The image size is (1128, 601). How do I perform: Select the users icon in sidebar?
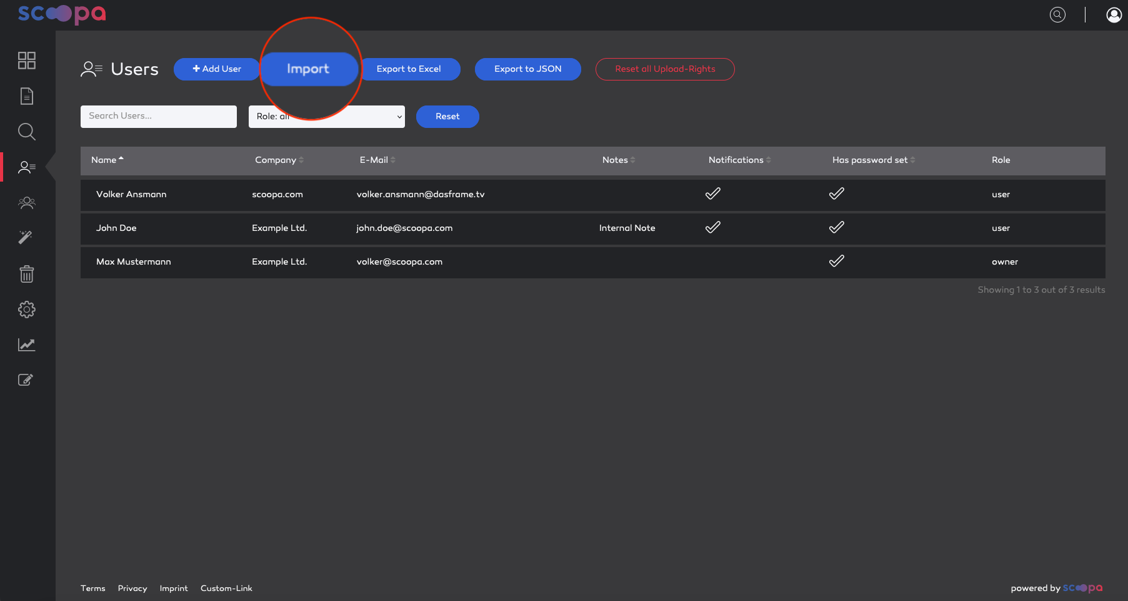(27, 167)
